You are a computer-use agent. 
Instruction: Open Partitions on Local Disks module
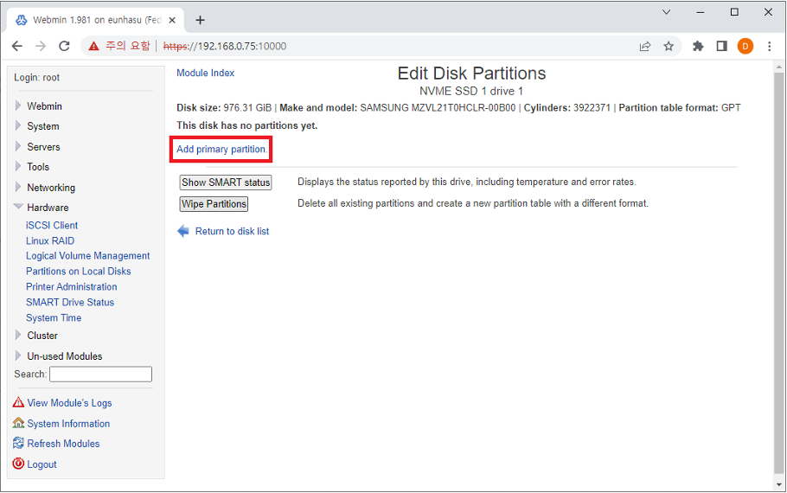78,272
